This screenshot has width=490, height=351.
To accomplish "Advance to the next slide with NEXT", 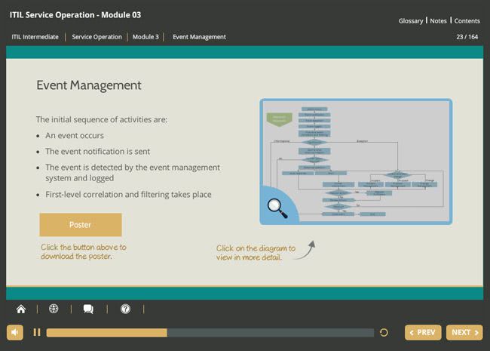I will click(x=464, y=332).
